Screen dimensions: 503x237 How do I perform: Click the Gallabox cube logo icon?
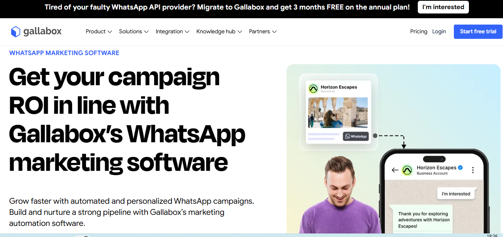click(15, 31)
